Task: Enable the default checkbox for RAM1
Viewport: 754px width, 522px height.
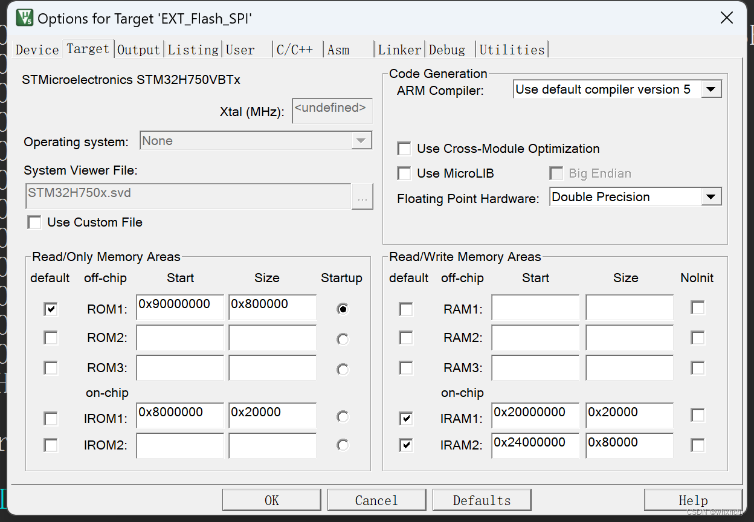Action: (x=405, y=309)
